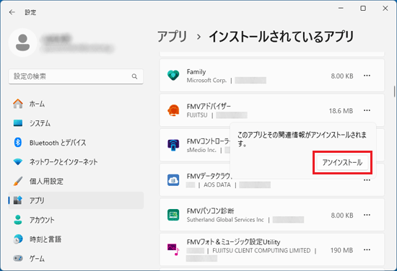Screen dimensions: 397x271
Task: Click the Family app name text
Action: pyautogui.click(x=196, y=72)
